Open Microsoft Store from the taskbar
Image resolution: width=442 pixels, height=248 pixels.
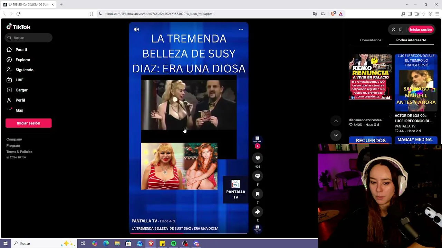pos(128,244)
